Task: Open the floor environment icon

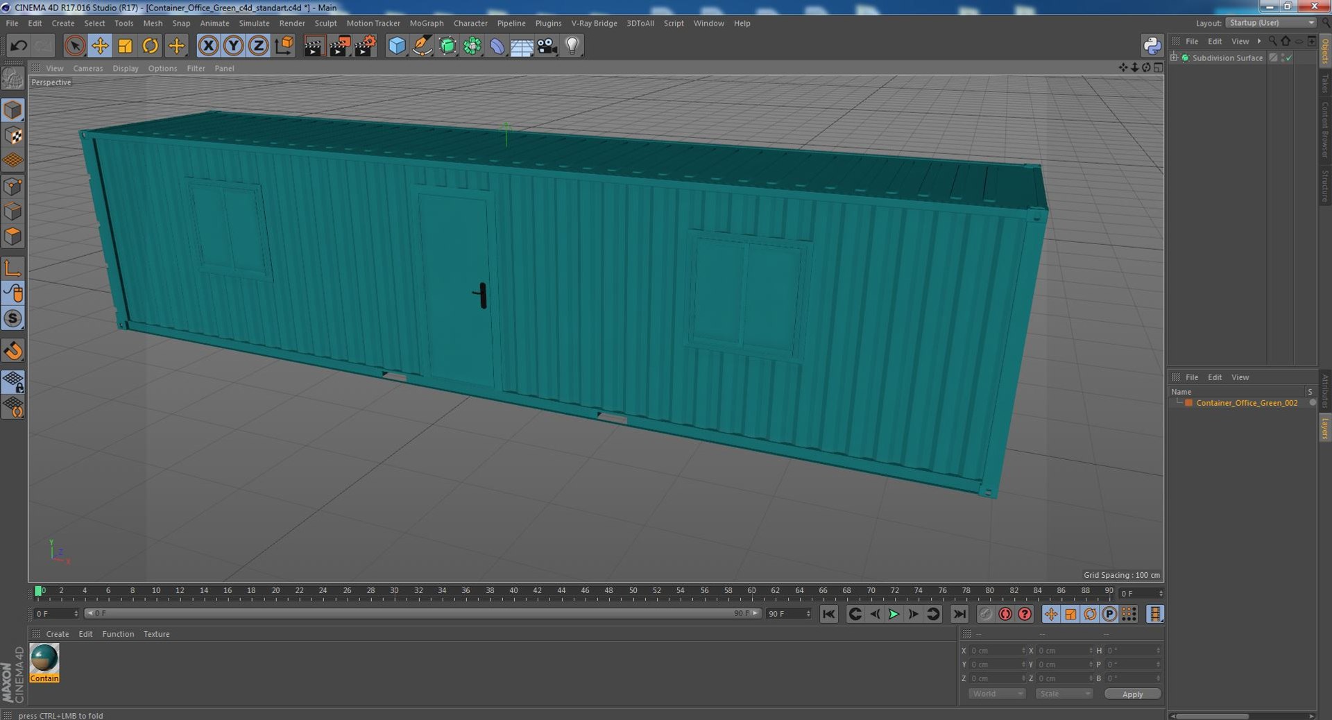Action: tap(522, 46)
